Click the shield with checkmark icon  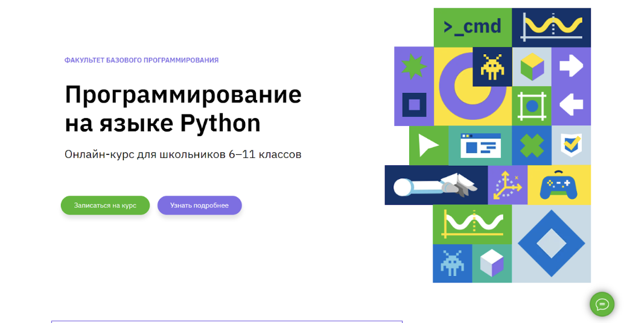click(571, 145)
